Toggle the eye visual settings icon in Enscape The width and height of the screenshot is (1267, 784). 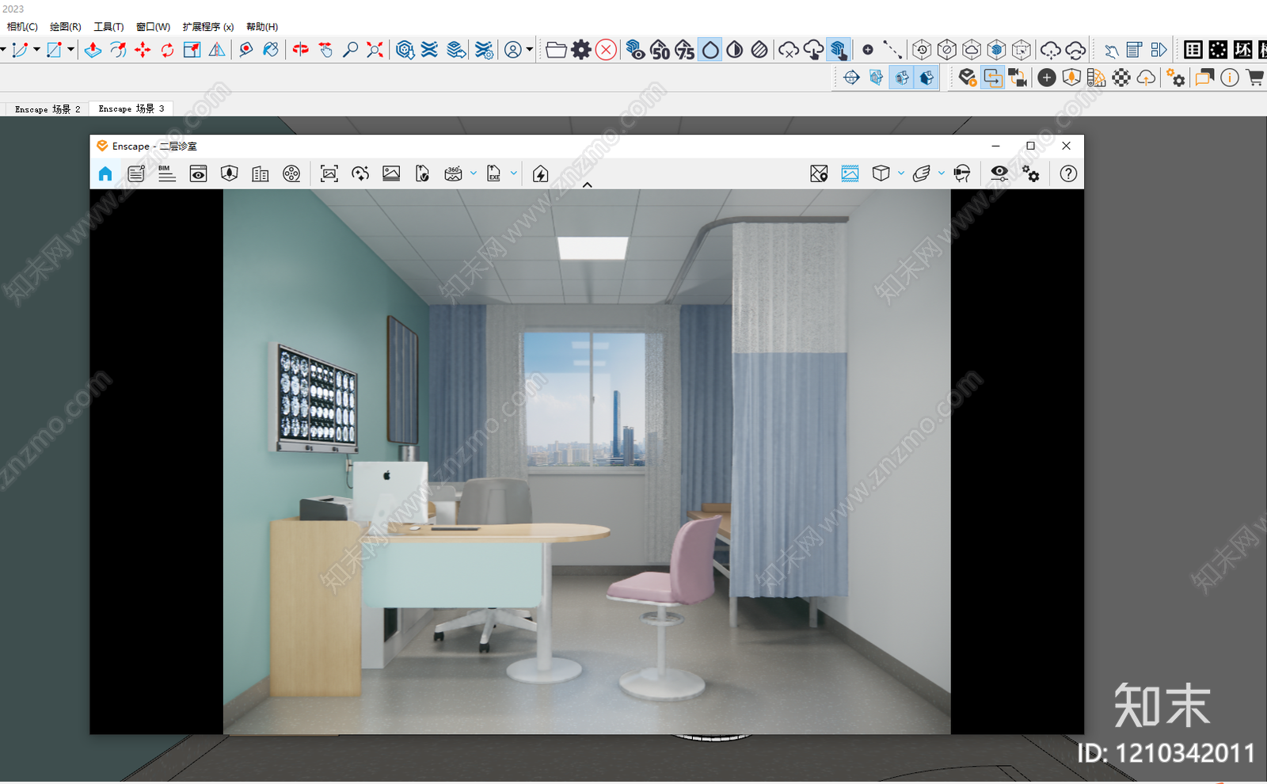tap(999, 173)
